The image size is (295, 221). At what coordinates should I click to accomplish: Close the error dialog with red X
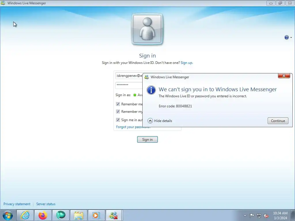tap(284, 76)
